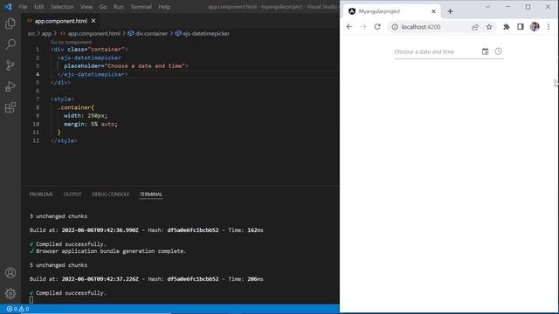Click the VS Code logo icon
The width and height of the screenshot is (559, 314).
8,7
